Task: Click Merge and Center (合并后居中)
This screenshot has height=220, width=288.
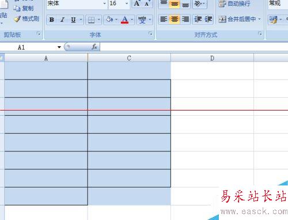Action: [237, 19]
